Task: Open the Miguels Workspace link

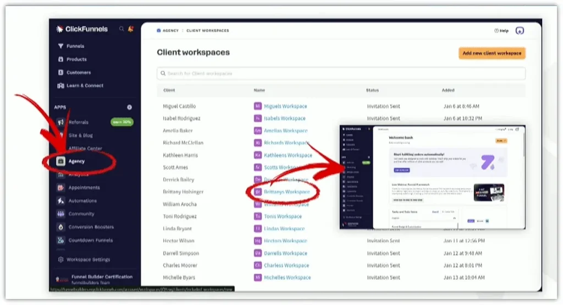Action: (285, 106)
